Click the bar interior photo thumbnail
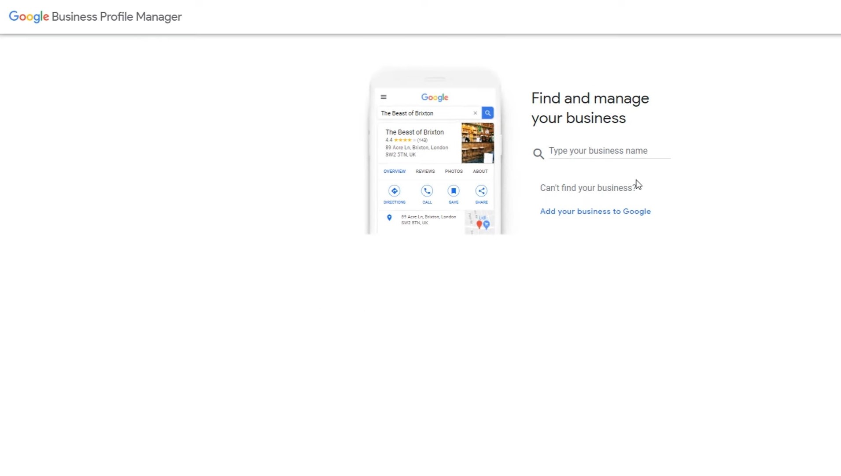Image resolution: width=841 pixels, height=476 pixels. pyautogui.click(x=477, y=143)
